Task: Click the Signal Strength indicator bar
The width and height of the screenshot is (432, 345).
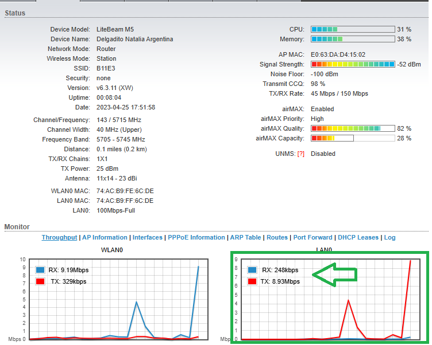Action: point(353,64)
